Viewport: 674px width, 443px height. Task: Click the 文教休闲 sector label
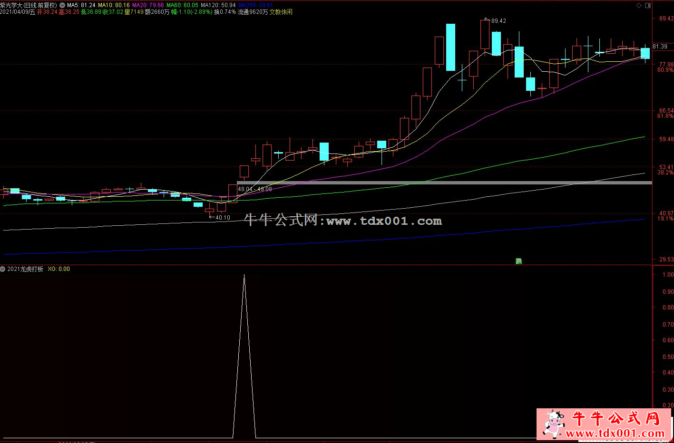(281, 12)
